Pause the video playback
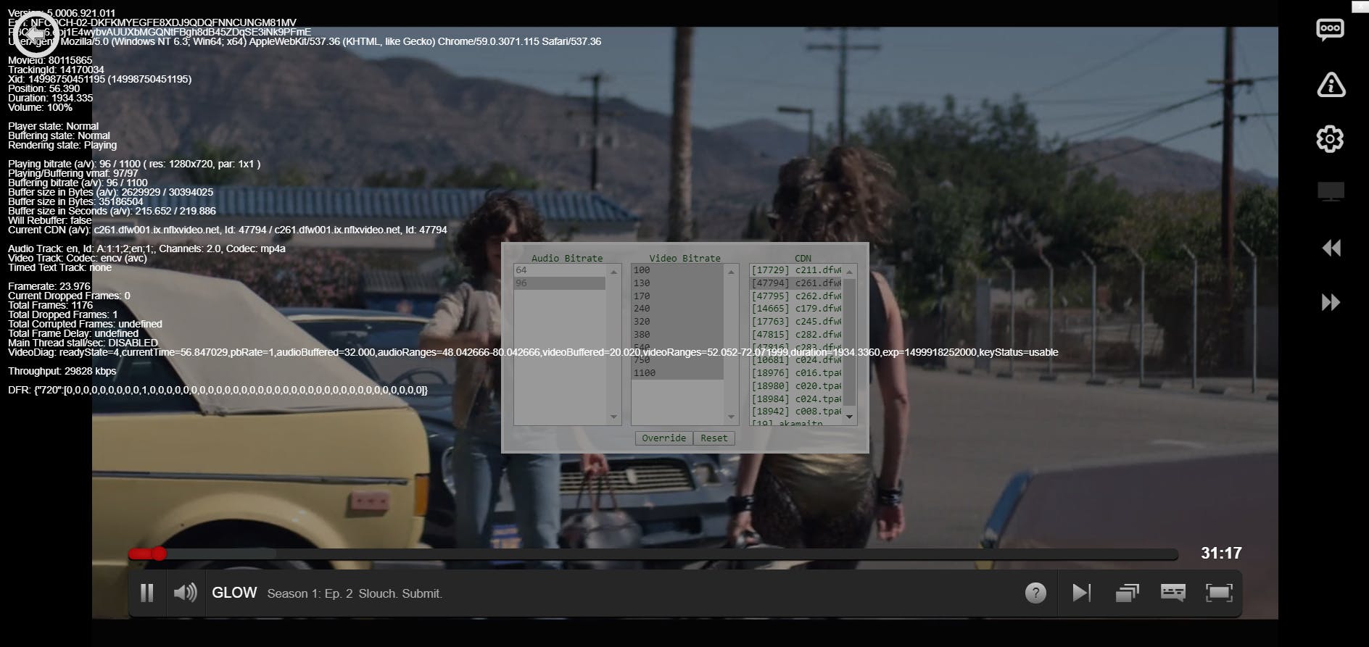The image size is (1369, 647). tap(146, 593)
